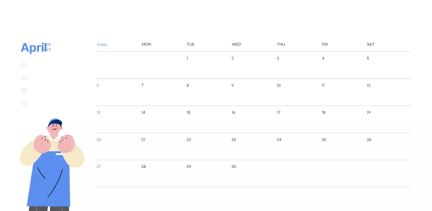The width and height of the screenshot is (432, 211).
Task: Select Sunday April 6 date
Action: (x=98, y=85)
